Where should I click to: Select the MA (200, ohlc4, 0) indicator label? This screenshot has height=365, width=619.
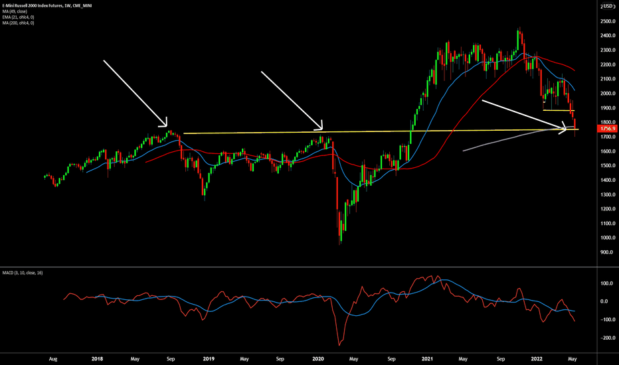point(18,23)
